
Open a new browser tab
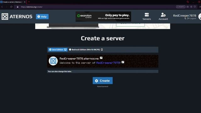[29, 2]
